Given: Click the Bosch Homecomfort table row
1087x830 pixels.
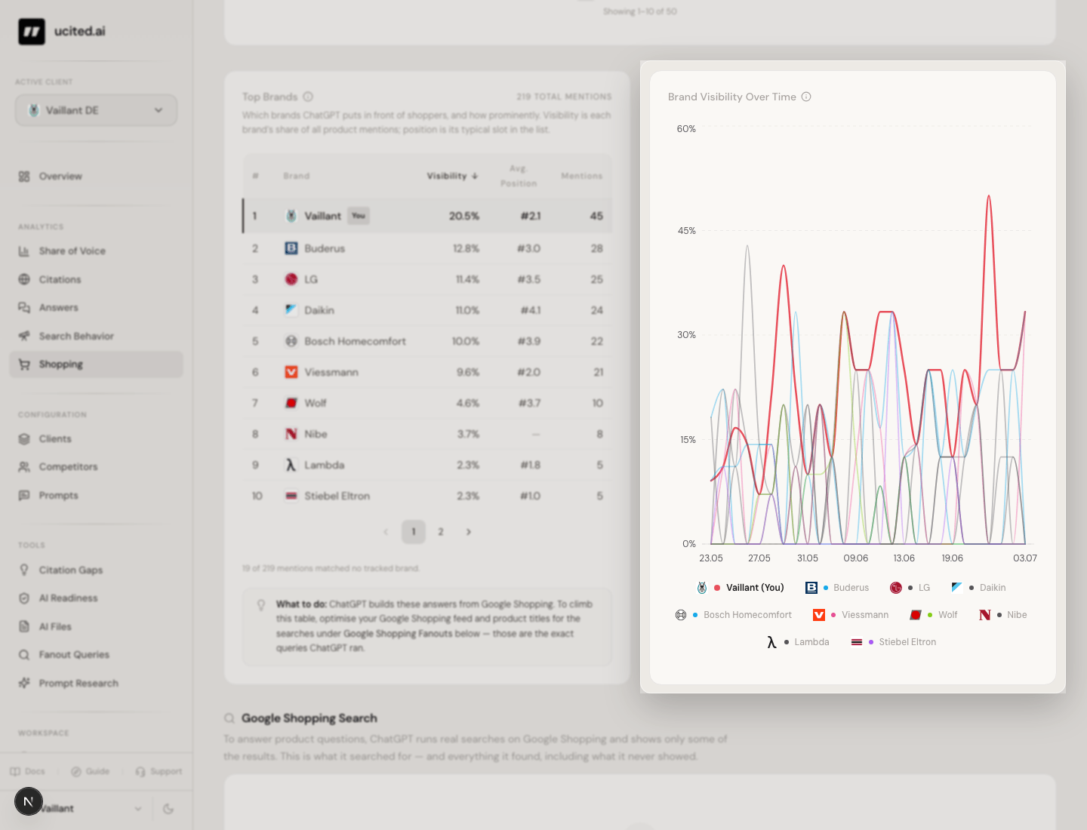Looking at the screenshot, I should pos(427,341).
